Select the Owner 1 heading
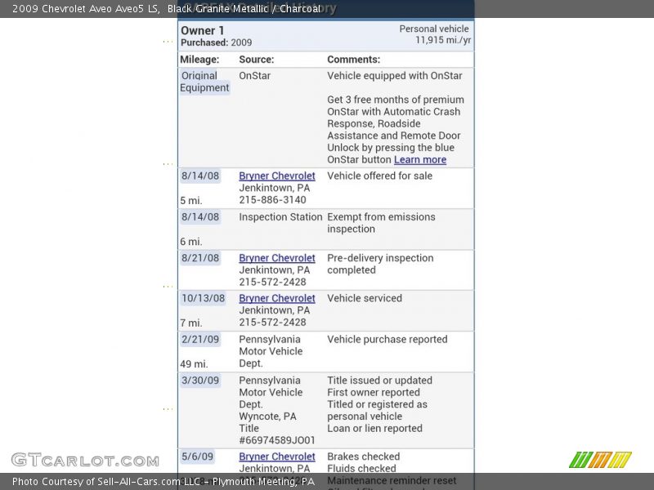Viewport: 654px width, 490px height. pyautogui.click(x=202, y=30)
